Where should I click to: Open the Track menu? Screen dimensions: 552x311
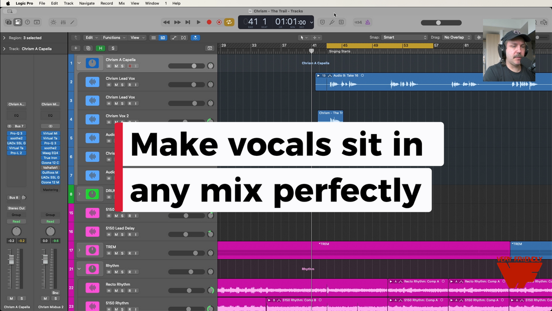(68, 3)
